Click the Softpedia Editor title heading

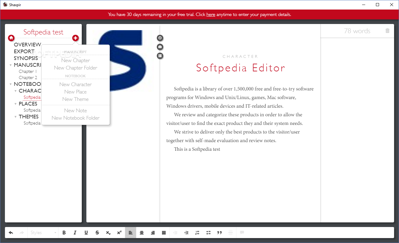click(x=241, y=68)
